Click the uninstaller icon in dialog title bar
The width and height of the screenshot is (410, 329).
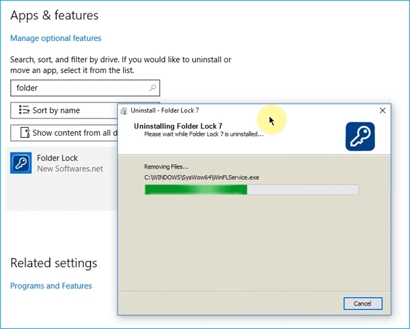click(124, 110)
